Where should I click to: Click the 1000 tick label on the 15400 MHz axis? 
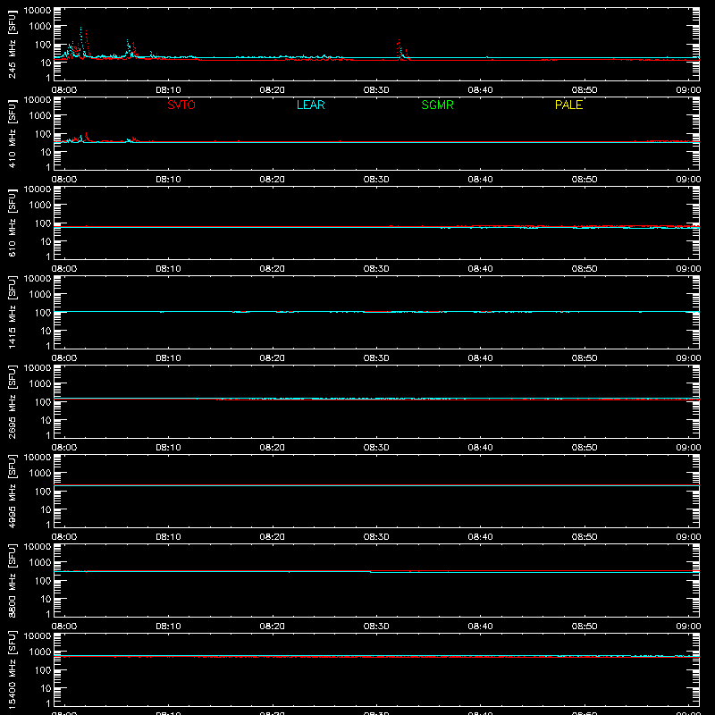click(40, 652)
